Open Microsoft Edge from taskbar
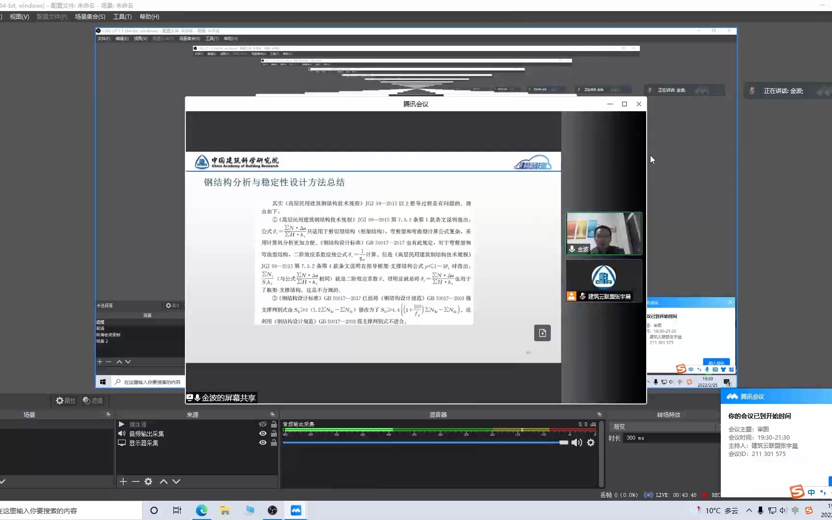Viewport: 832px width, 520px height. tap(201, 510)
